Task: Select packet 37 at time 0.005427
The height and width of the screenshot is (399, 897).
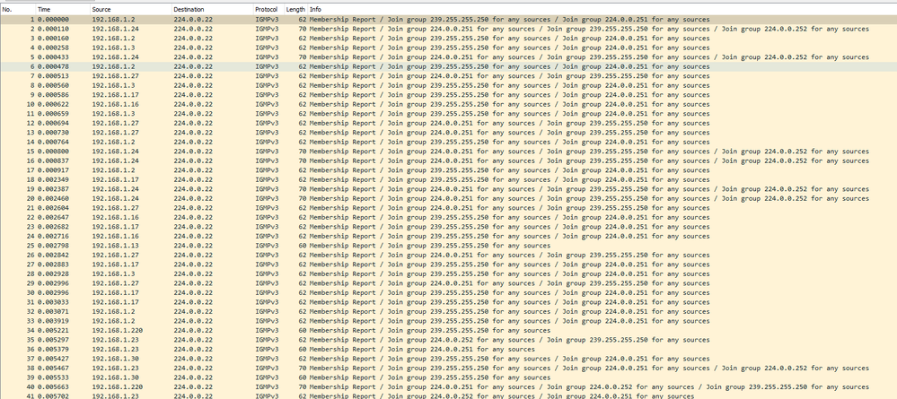Action: [449, 359]
